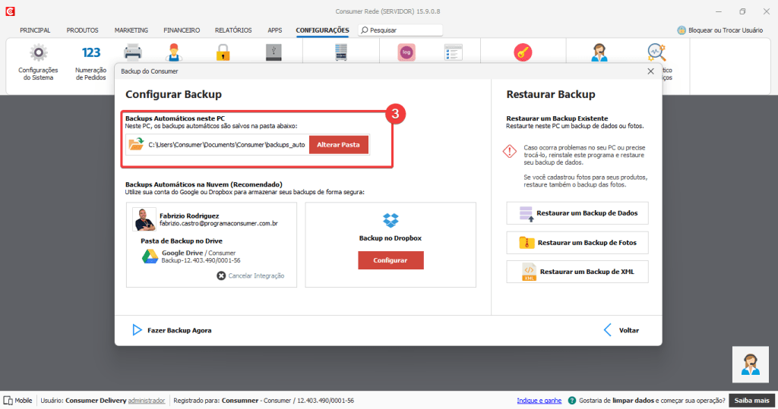Click Configurar under Backup no Dropbox
The height and width of the screenshot is (409, 778).
[391, 260]
